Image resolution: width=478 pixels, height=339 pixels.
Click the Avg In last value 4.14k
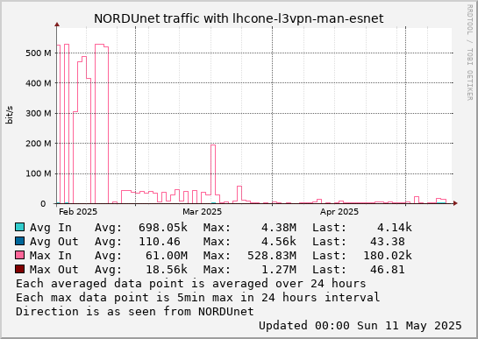tap(395, 228)
